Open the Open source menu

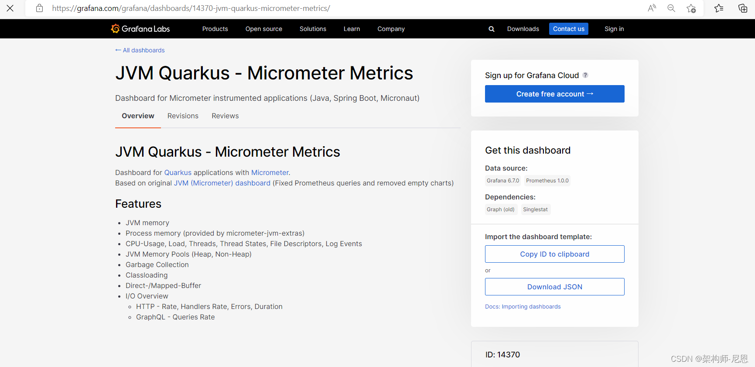pos(264,29)
